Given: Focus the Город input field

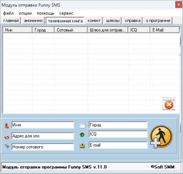Looking at the screenshot, I should tap(118, 125).
